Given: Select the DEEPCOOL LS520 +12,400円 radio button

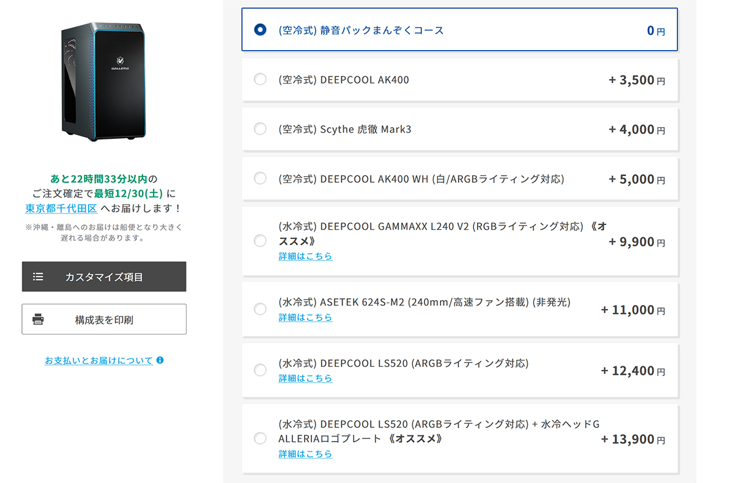Looking at the screenshot, I should tap(260, 370).
